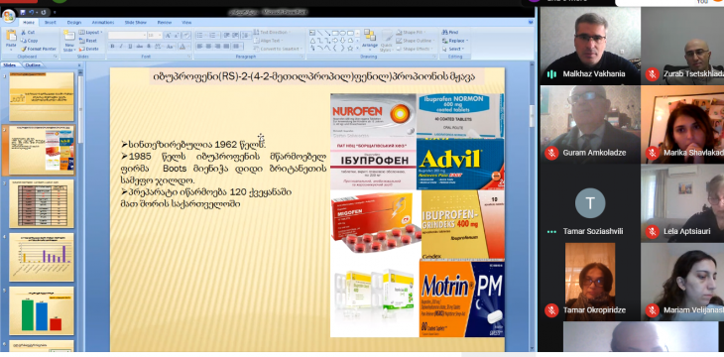Unmute Guram Amkoladze's microphone icon

click(551, 153)
